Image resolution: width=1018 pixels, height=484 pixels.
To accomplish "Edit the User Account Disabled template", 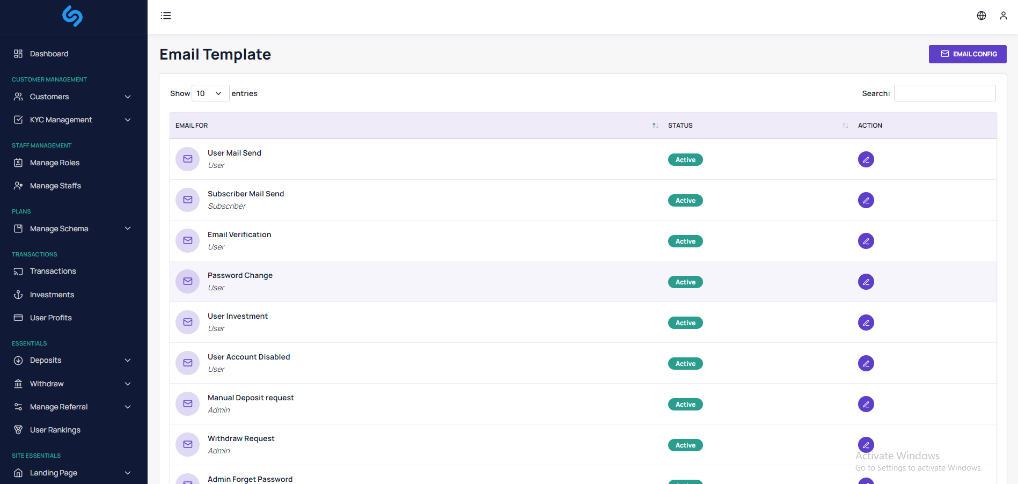I will pyautogui.click(x=866, y=363).
